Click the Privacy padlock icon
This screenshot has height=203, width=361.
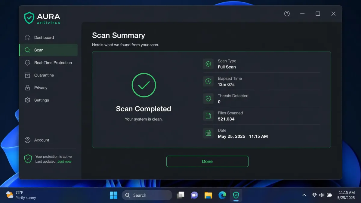coord(27,88)
